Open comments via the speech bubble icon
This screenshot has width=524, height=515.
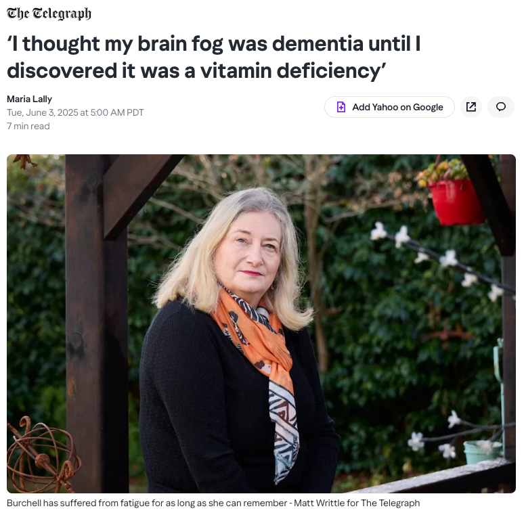(x=500, y=107)
